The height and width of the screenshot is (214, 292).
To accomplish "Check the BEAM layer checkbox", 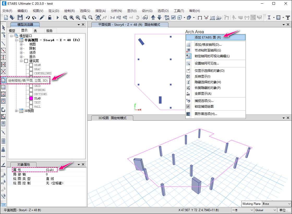I will [31, 65].
